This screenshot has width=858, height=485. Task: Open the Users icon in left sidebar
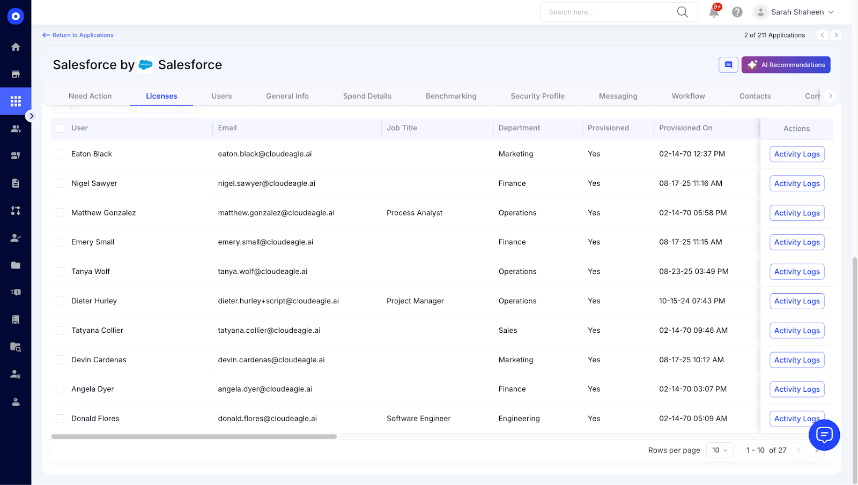pos(16,128)
